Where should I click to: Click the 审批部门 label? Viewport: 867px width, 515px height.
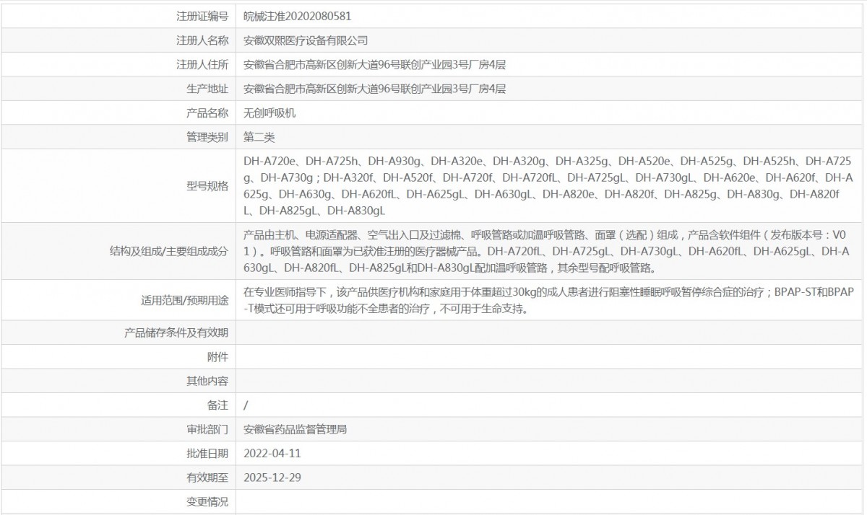point(207,429)
